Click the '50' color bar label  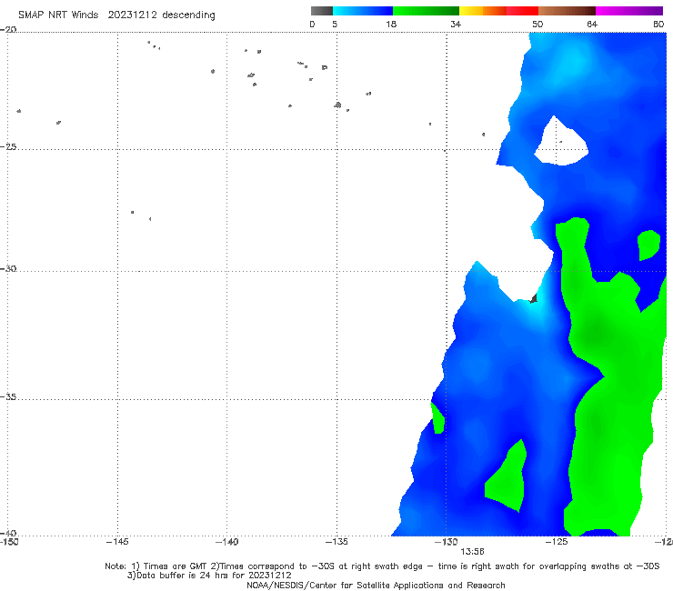coord(537,24)
